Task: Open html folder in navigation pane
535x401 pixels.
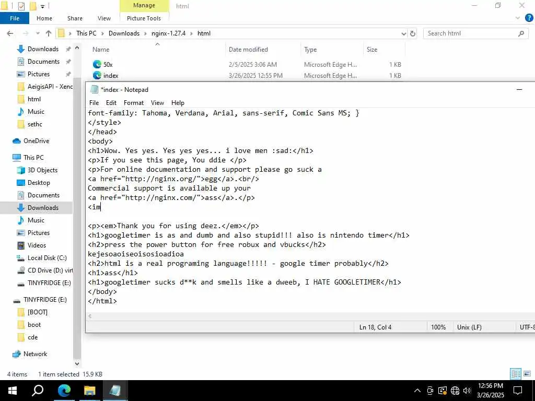Action: [x=34, y=99]
